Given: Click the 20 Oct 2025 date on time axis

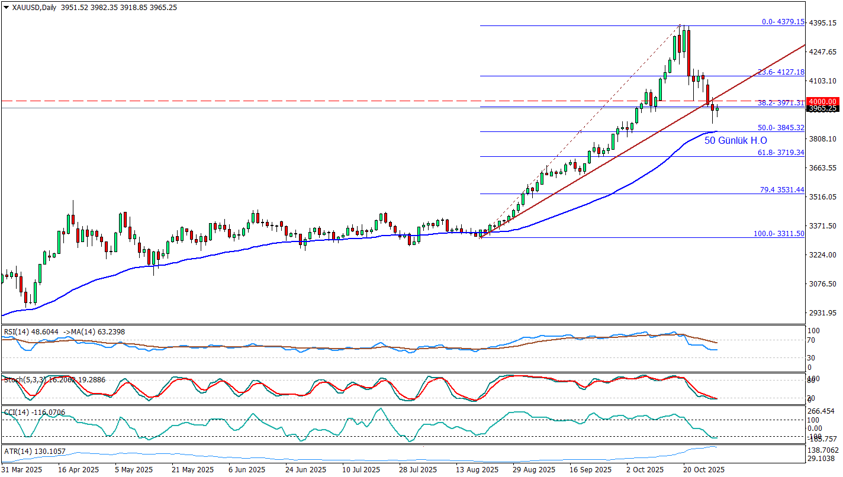Looking at the screenshot, I should coord(703,470).
